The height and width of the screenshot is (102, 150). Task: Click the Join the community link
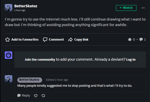[40, 60]
